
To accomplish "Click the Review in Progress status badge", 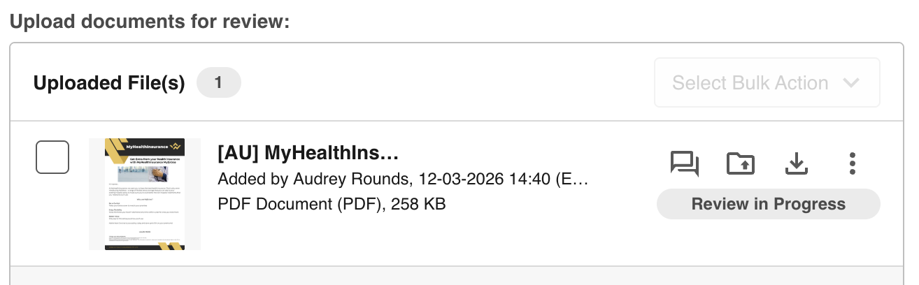I will 768,204.
